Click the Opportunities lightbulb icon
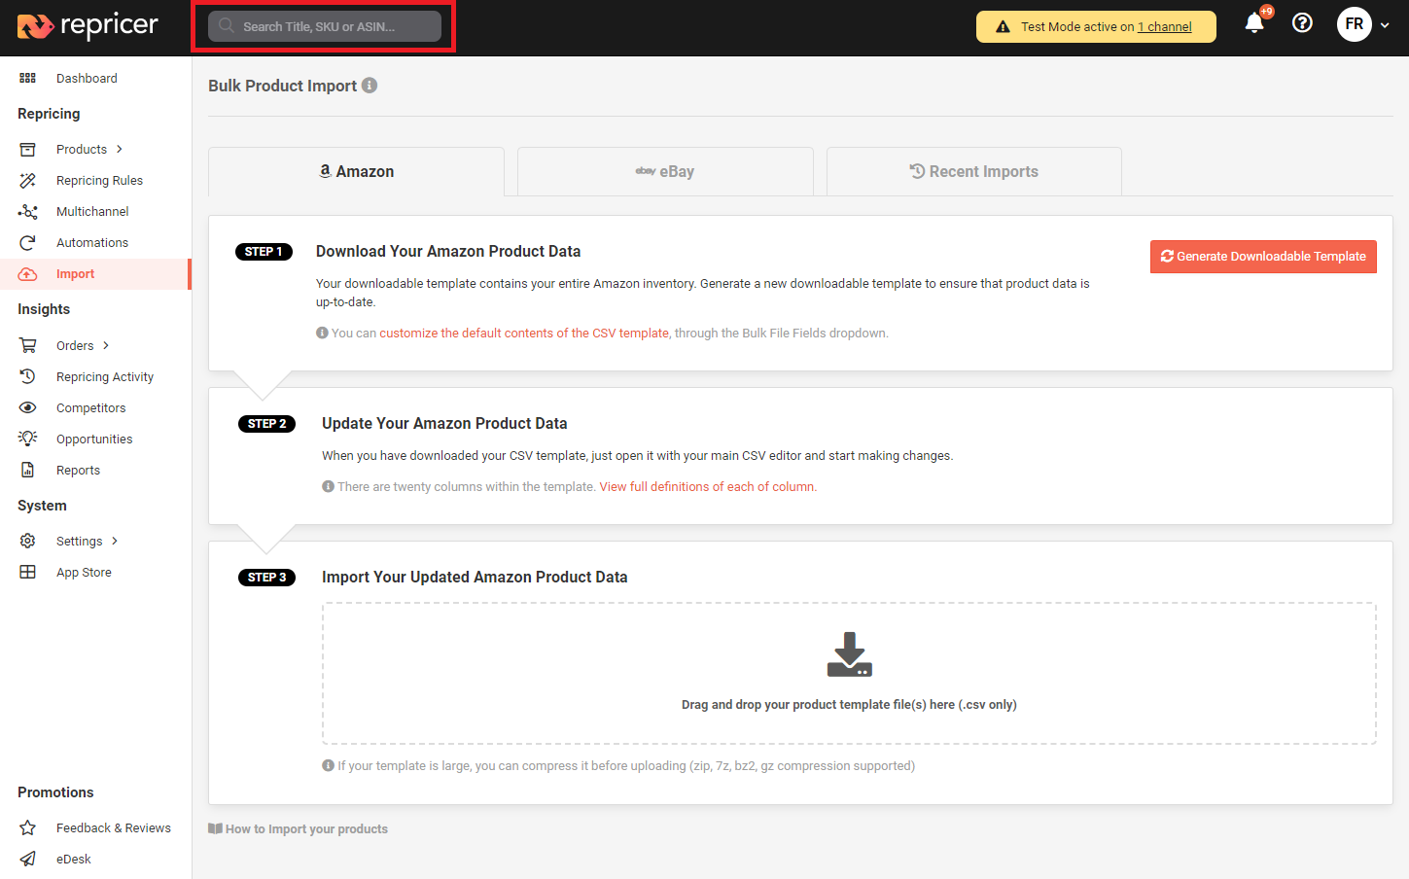Image resolution: width=1409 pixels, height=879 pixels. pos(27,439)
